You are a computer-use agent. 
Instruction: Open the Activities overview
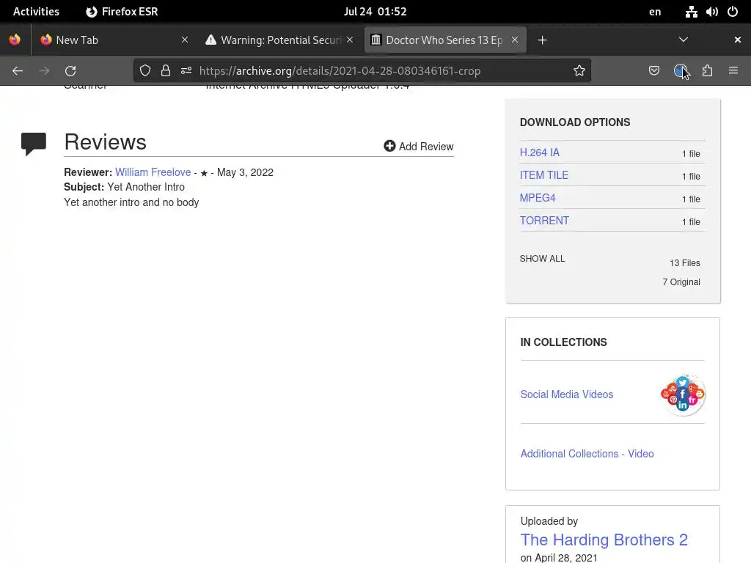36,12
